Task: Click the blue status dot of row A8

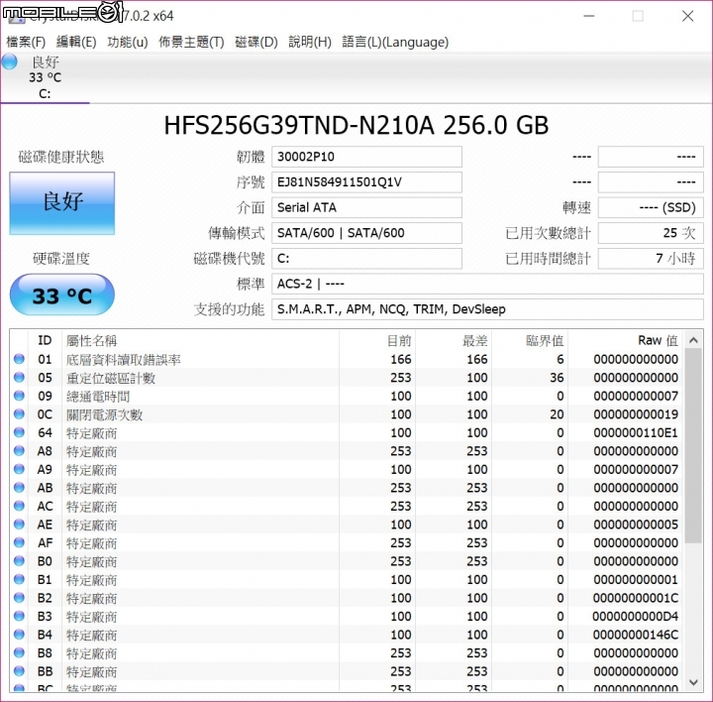Action: pos(19,450)
